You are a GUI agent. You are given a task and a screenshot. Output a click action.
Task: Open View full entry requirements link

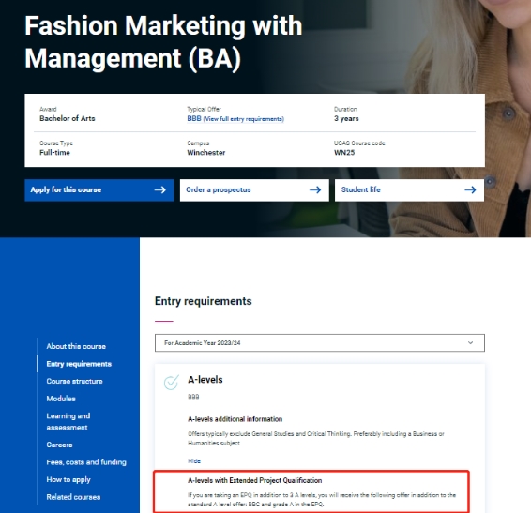point(244,119)
